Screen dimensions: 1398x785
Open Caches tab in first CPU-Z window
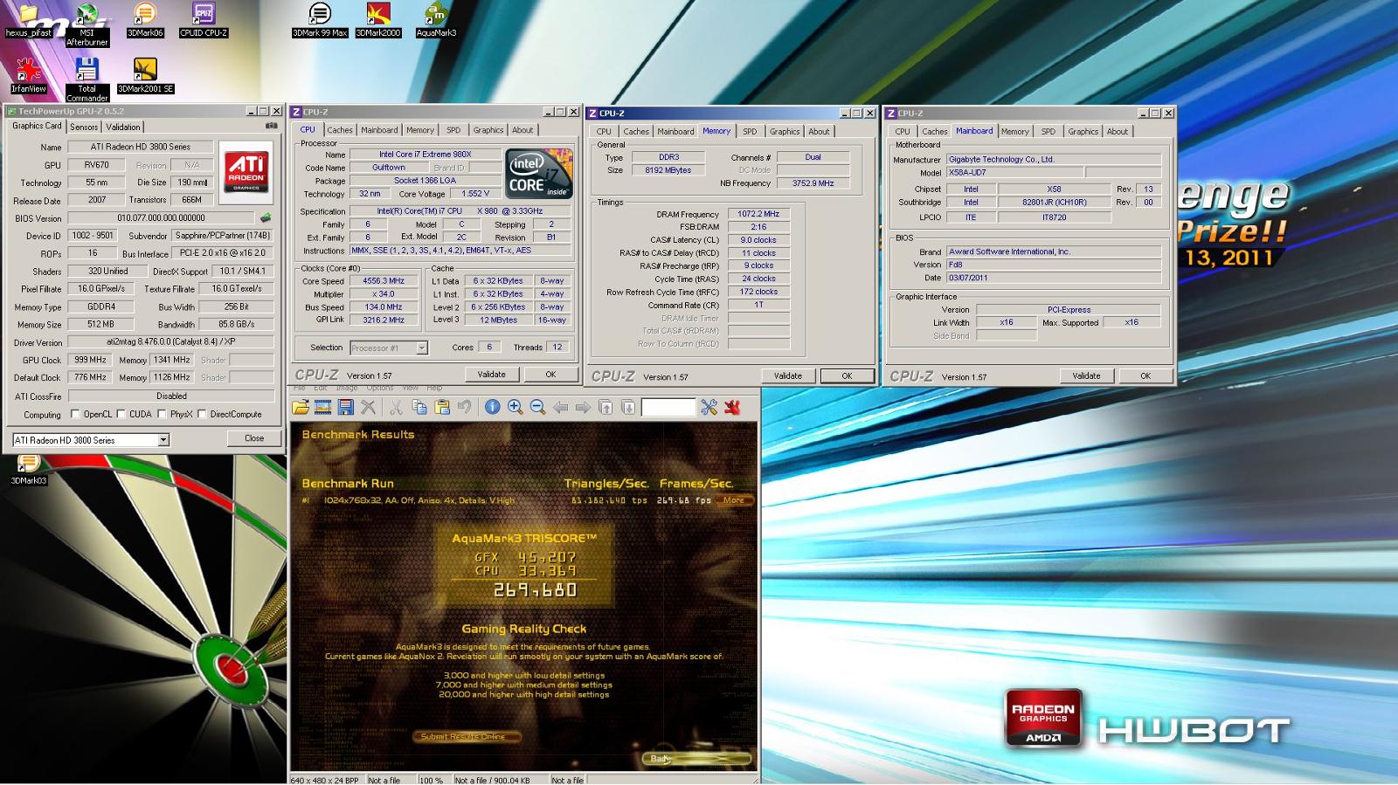340,130
